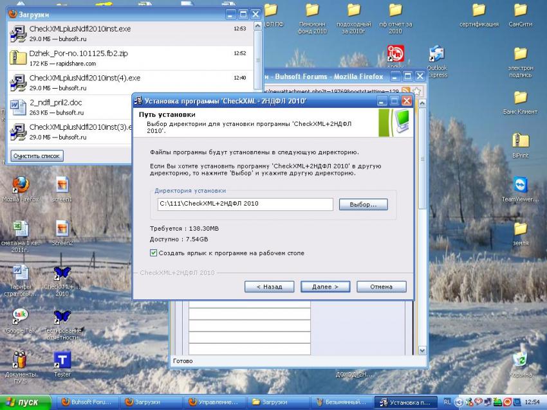Click the Google Talk desktop icon
The image size is (547, 410).
[21, 316]
